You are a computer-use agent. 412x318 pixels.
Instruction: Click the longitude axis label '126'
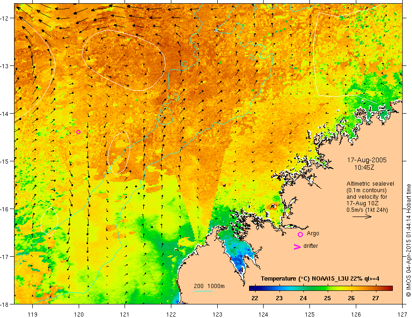pyautogui.click(x=356, y=314)
